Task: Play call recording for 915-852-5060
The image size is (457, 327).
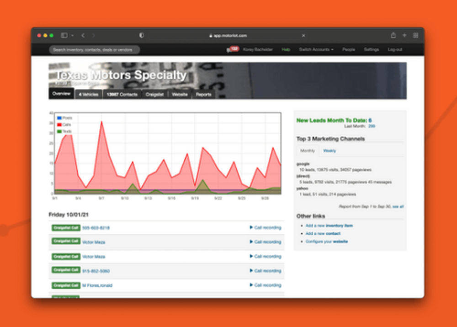Action: pyautogui.click(x=266, y=271)
